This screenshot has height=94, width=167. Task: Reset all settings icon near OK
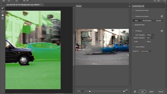(x=135, y=92)
